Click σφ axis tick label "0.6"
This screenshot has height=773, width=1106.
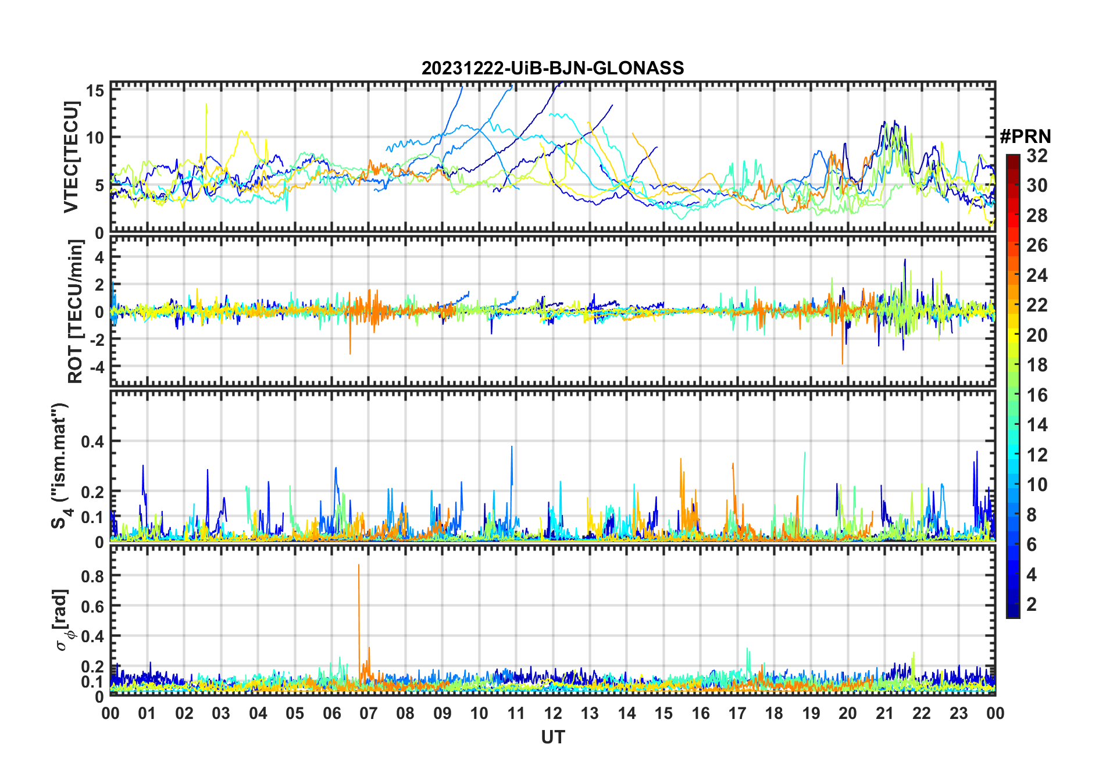(x=93, y=606)
